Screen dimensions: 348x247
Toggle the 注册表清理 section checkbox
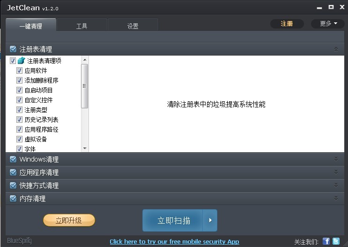(13, 49)
